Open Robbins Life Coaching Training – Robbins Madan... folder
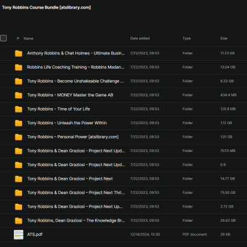Screen dimensions: 247x247 (76, 67)
